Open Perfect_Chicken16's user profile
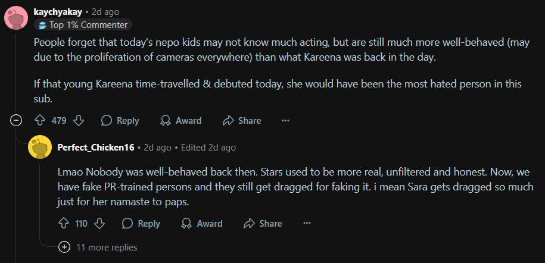The width and height of the screenshot is (545, 263). point(95,147)
